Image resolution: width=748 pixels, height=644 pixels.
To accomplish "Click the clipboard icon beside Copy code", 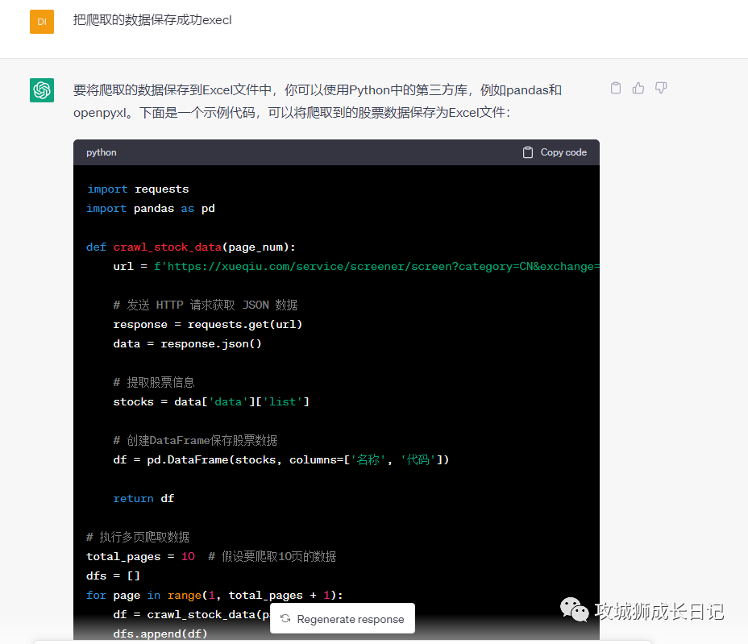I will 528,152.
